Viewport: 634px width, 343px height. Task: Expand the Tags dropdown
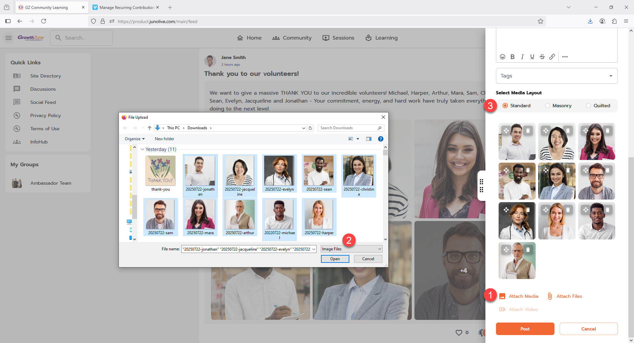coord(611,76)
